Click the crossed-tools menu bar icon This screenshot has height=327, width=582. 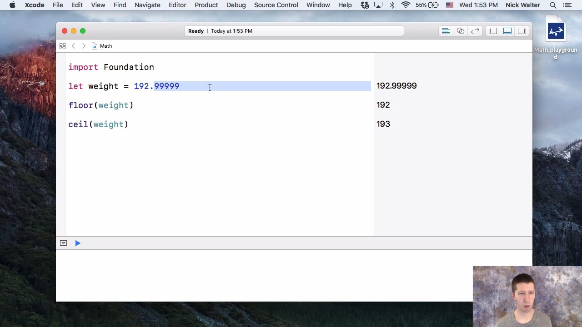tap(365, 5)
